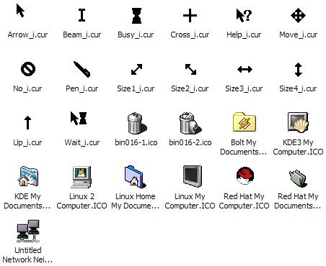The height and width of the screenshot is (266, 326).
Task: Click the "Pen_i.cur" file name label
Action: 82,88
